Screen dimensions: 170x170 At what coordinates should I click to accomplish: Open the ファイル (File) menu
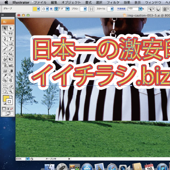(x=40, y=2)
